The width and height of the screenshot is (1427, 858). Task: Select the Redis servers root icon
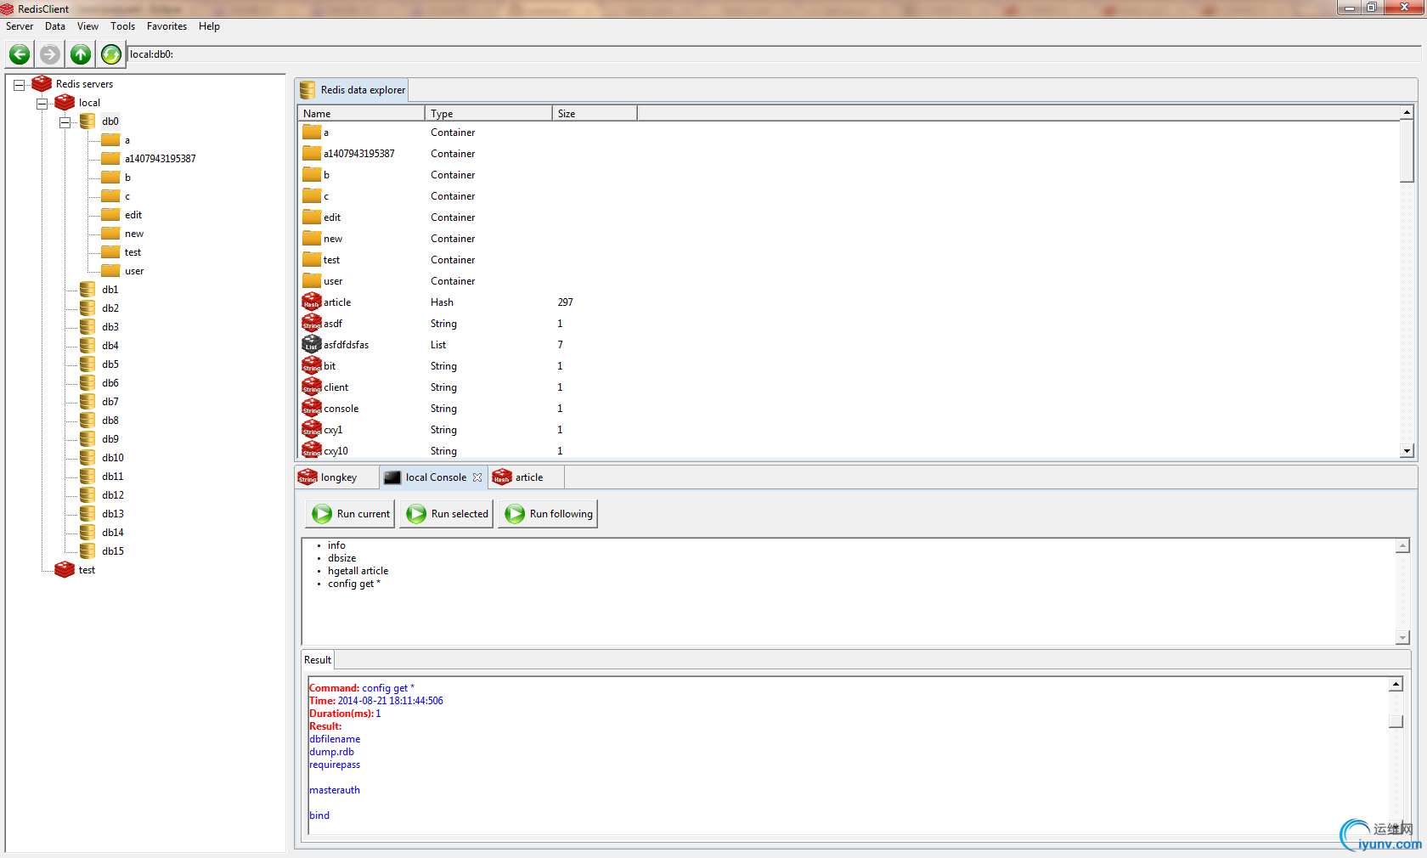(42, 84)
